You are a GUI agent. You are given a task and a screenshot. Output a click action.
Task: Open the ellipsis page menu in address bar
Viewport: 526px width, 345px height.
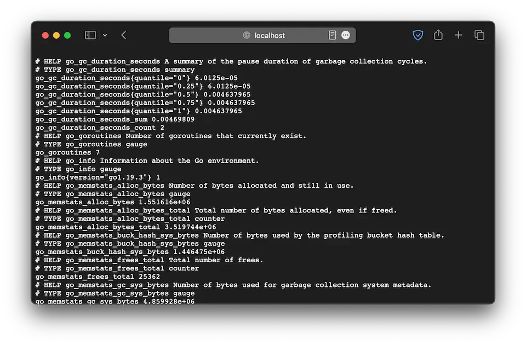click(x=346, y=35)
